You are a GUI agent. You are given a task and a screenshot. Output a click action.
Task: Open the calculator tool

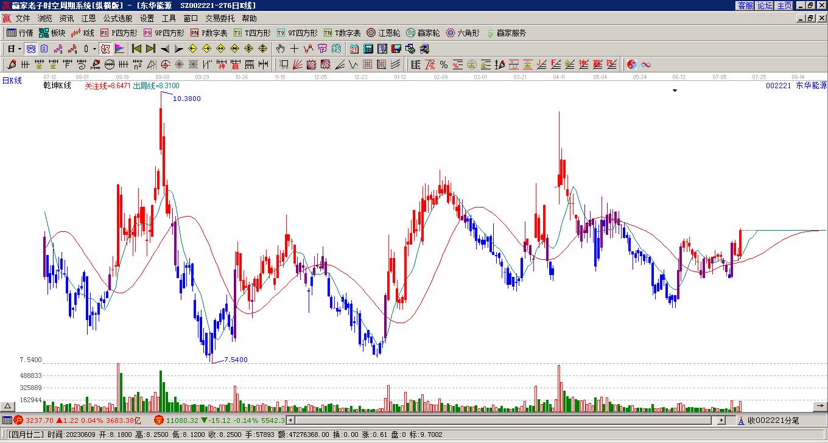coord(368,49)
